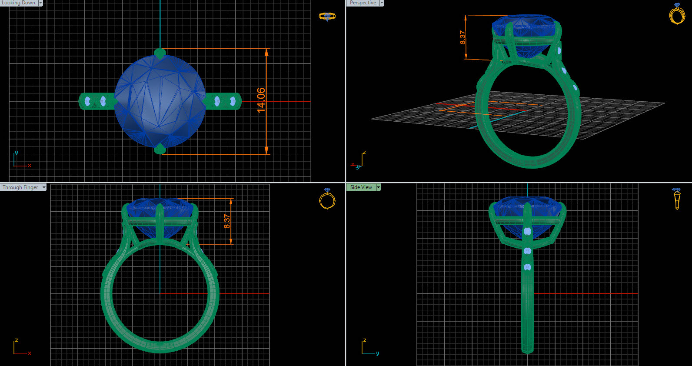This screenshot has height=366, width=692.
Task: Click the top-view ring icon in Looking Down viewport
Action: pos(327,17)
